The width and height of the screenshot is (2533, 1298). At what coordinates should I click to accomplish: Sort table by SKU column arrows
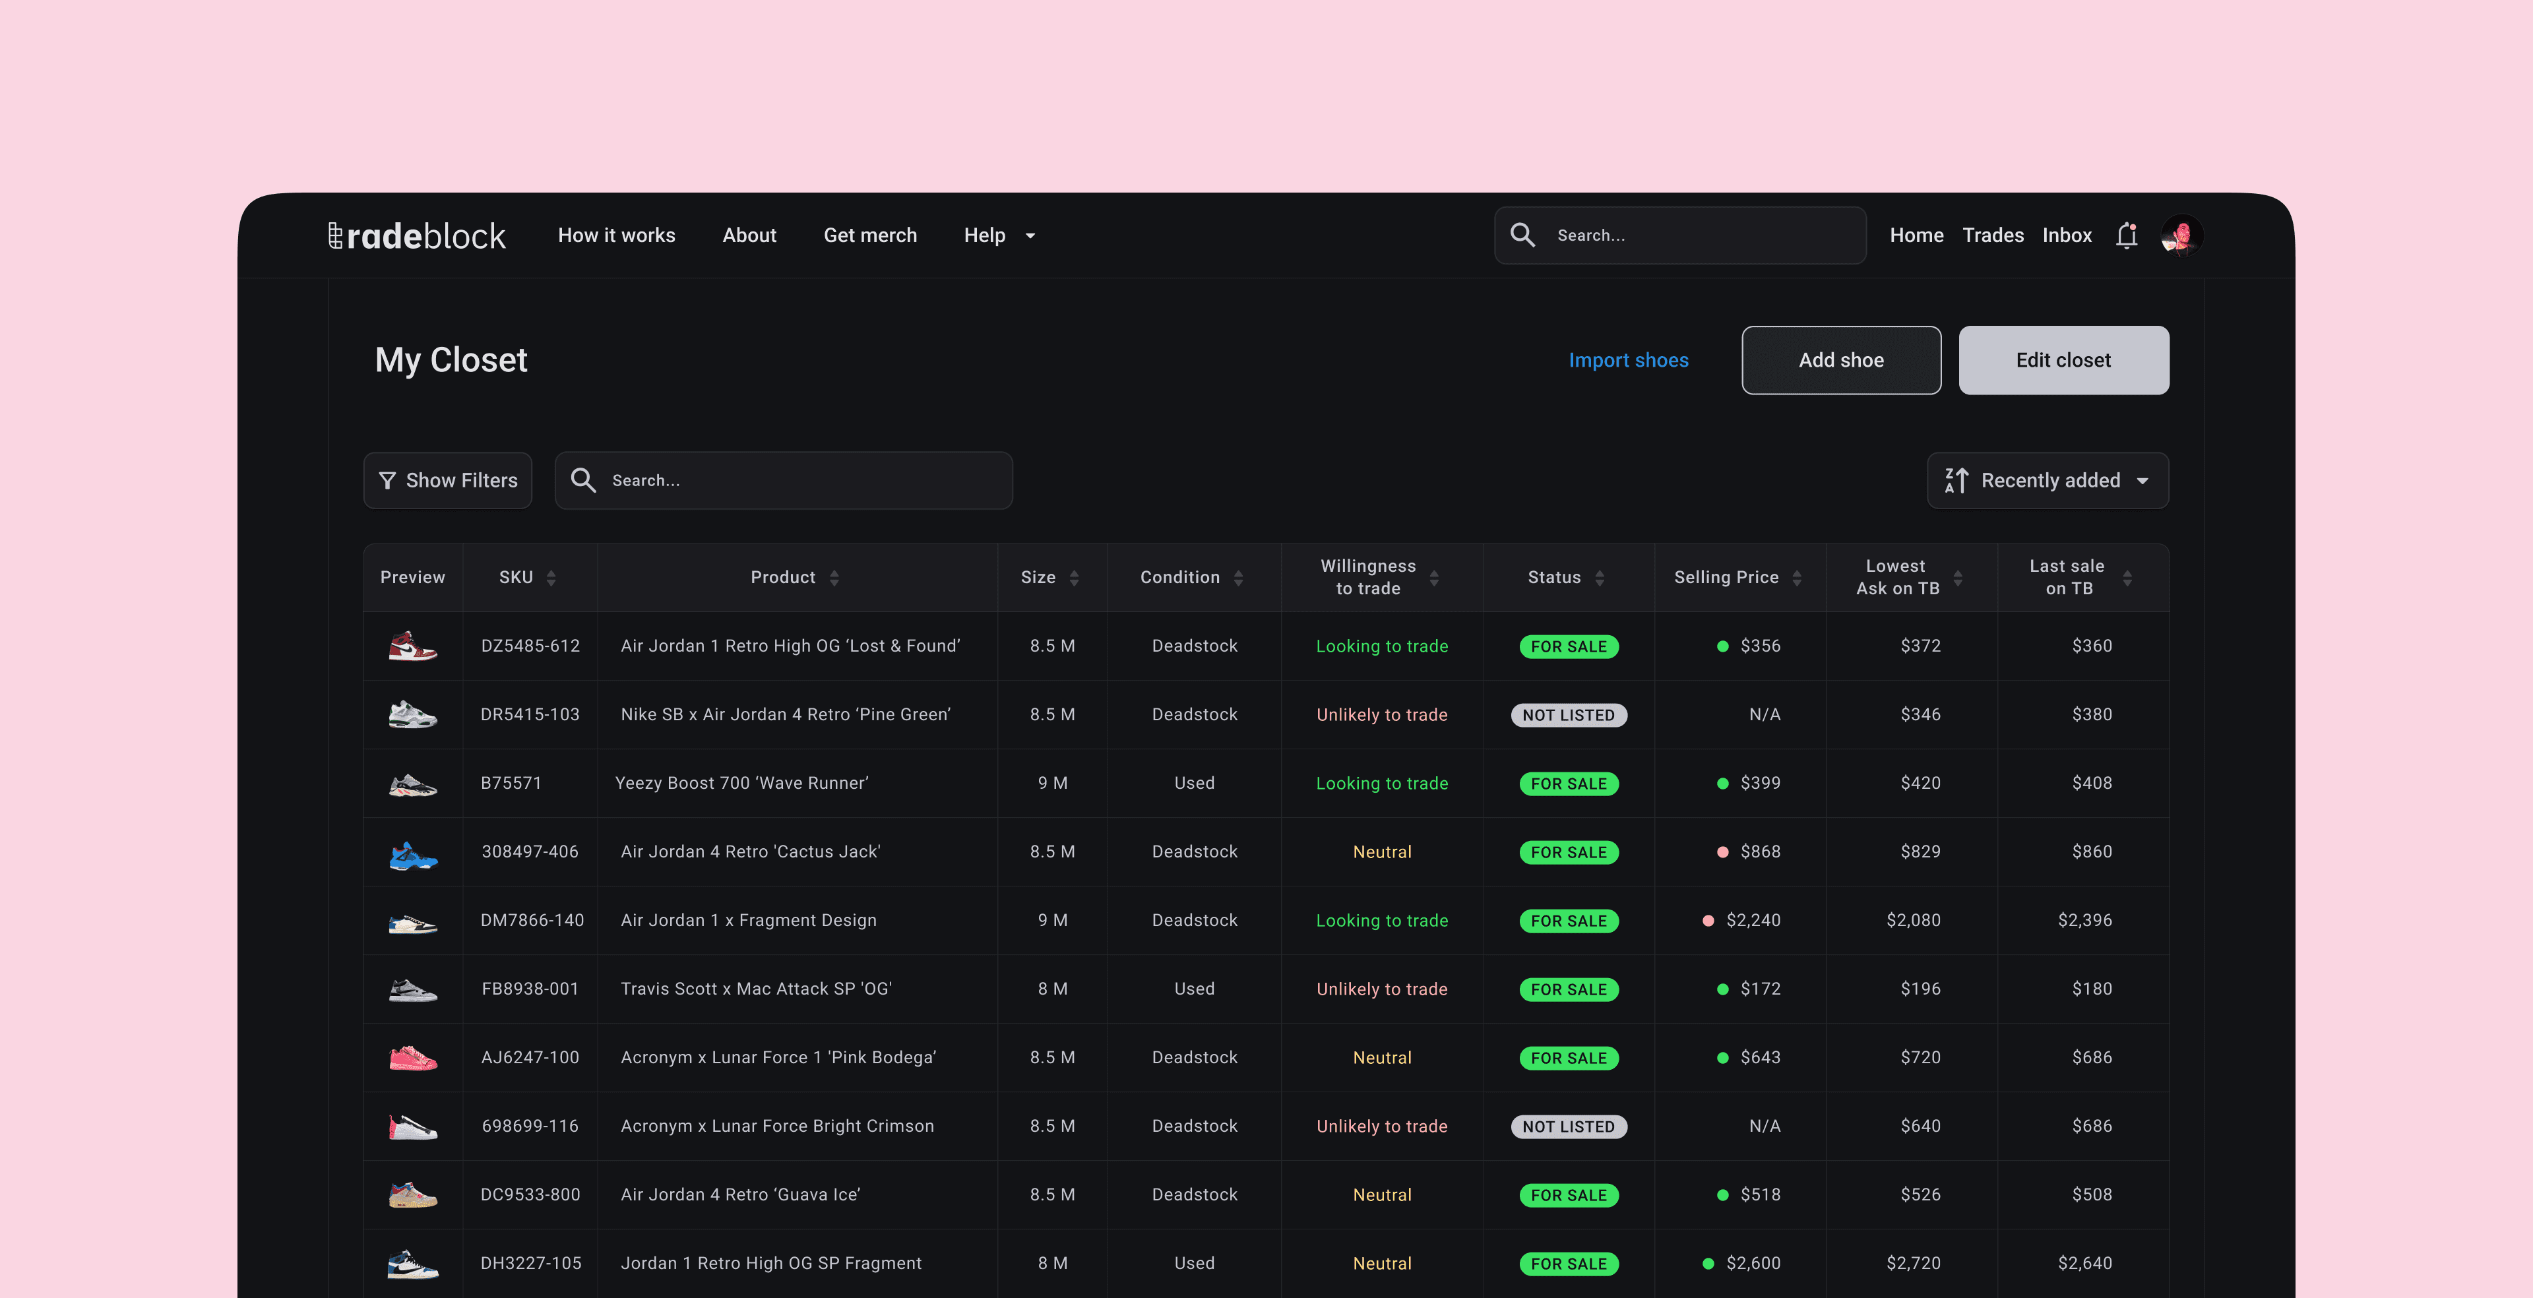click(551, 578)
